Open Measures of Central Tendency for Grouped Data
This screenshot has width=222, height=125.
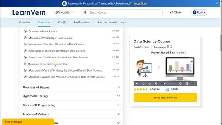(65, 70)
